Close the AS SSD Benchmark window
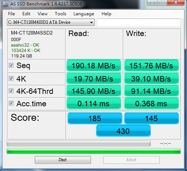Screen dimensions: 187x171 point(176,3)
